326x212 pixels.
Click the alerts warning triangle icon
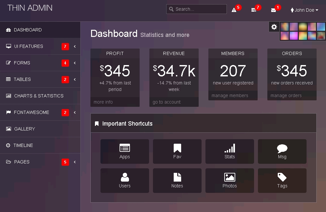pyautogui.click(x=234, y=10)
